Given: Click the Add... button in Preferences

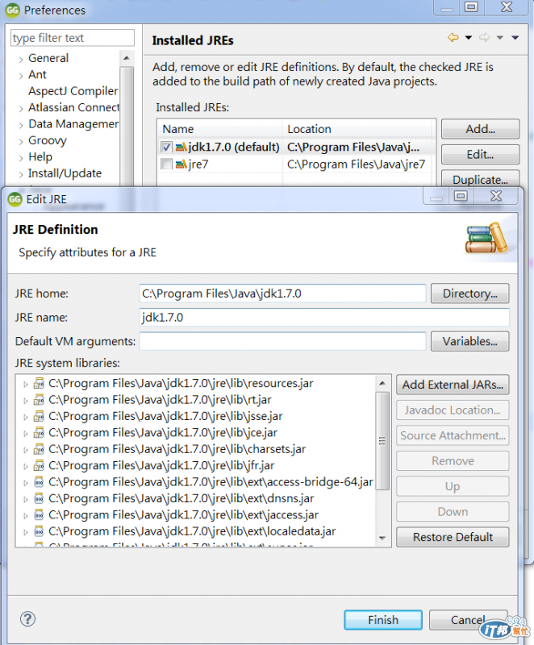Looking at the screenshot, I should pos(480,129).
